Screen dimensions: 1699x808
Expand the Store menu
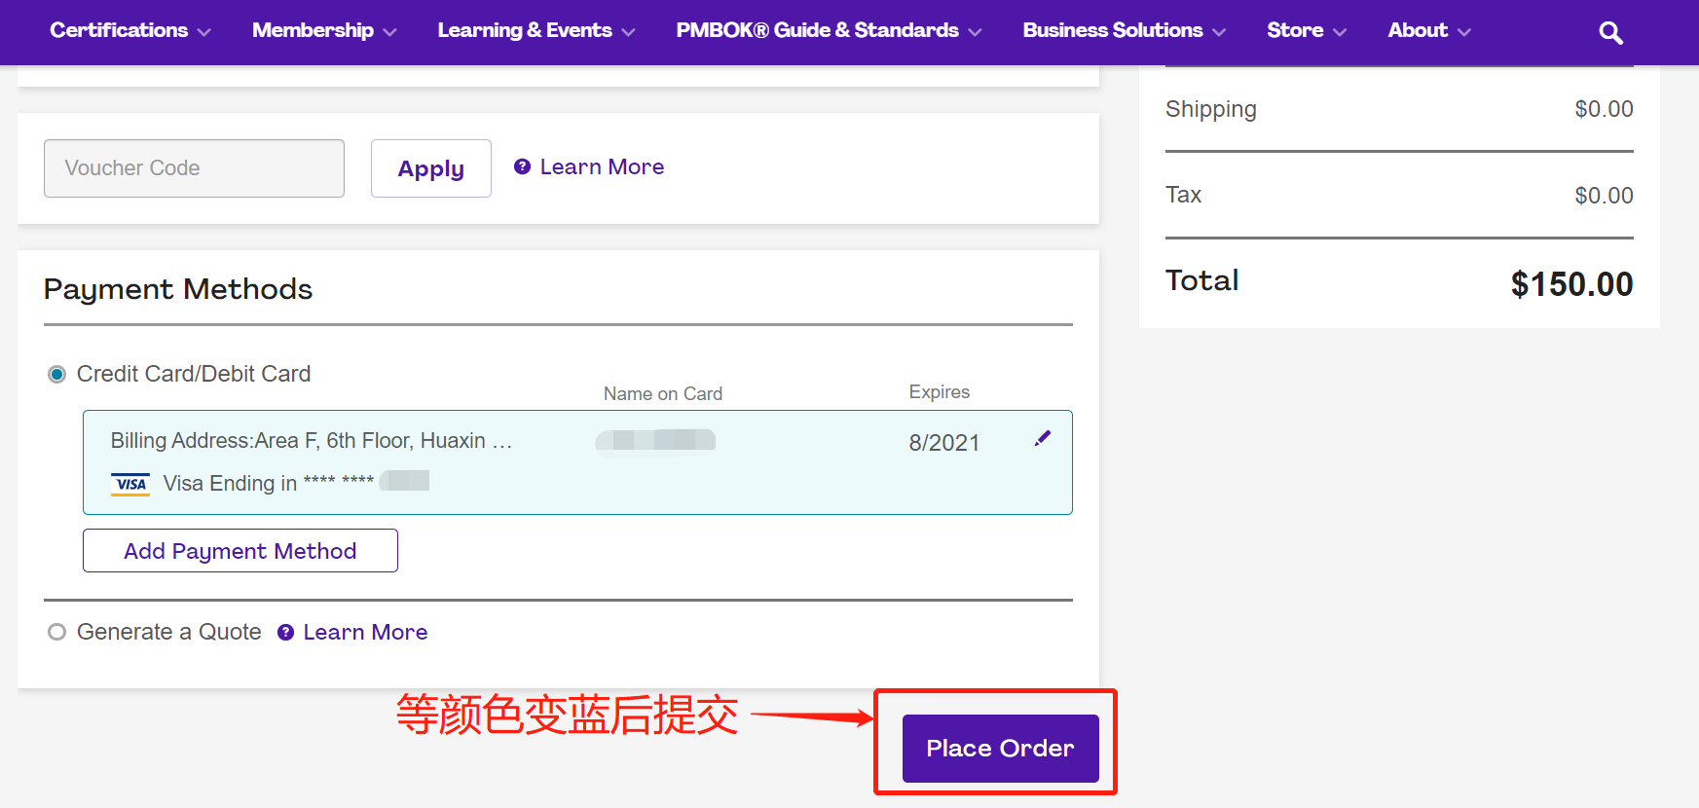[x=1306, y=31]
